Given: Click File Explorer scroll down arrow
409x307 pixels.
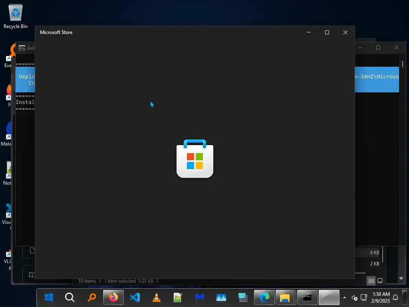Looking at the screenshot, I should pos(401,279).
